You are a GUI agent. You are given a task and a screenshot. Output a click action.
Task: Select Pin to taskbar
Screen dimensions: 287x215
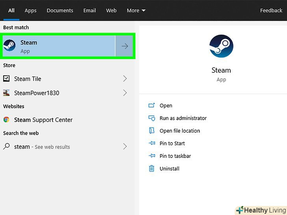pos(175,156)
